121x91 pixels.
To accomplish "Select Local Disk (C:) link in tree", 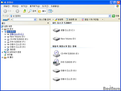I will click(x=17, y=34).
